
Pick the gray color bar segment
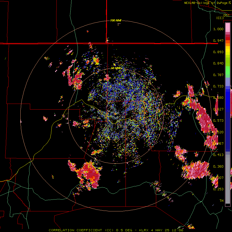tap(228, 179)
